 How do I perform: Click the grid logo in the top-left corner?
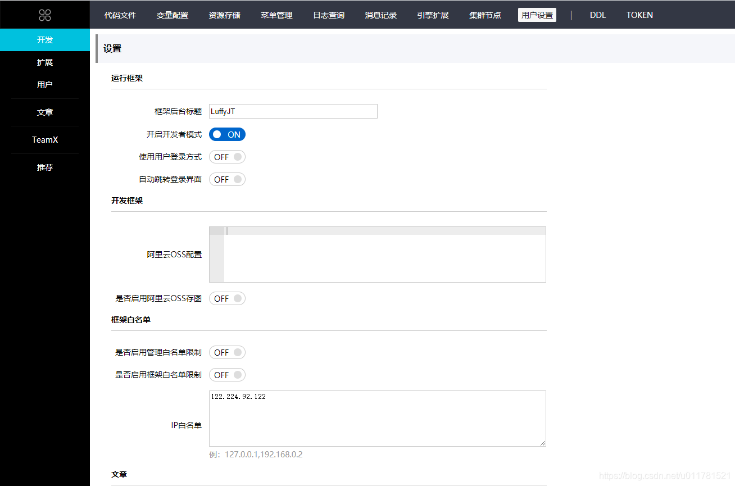(45, 14)
